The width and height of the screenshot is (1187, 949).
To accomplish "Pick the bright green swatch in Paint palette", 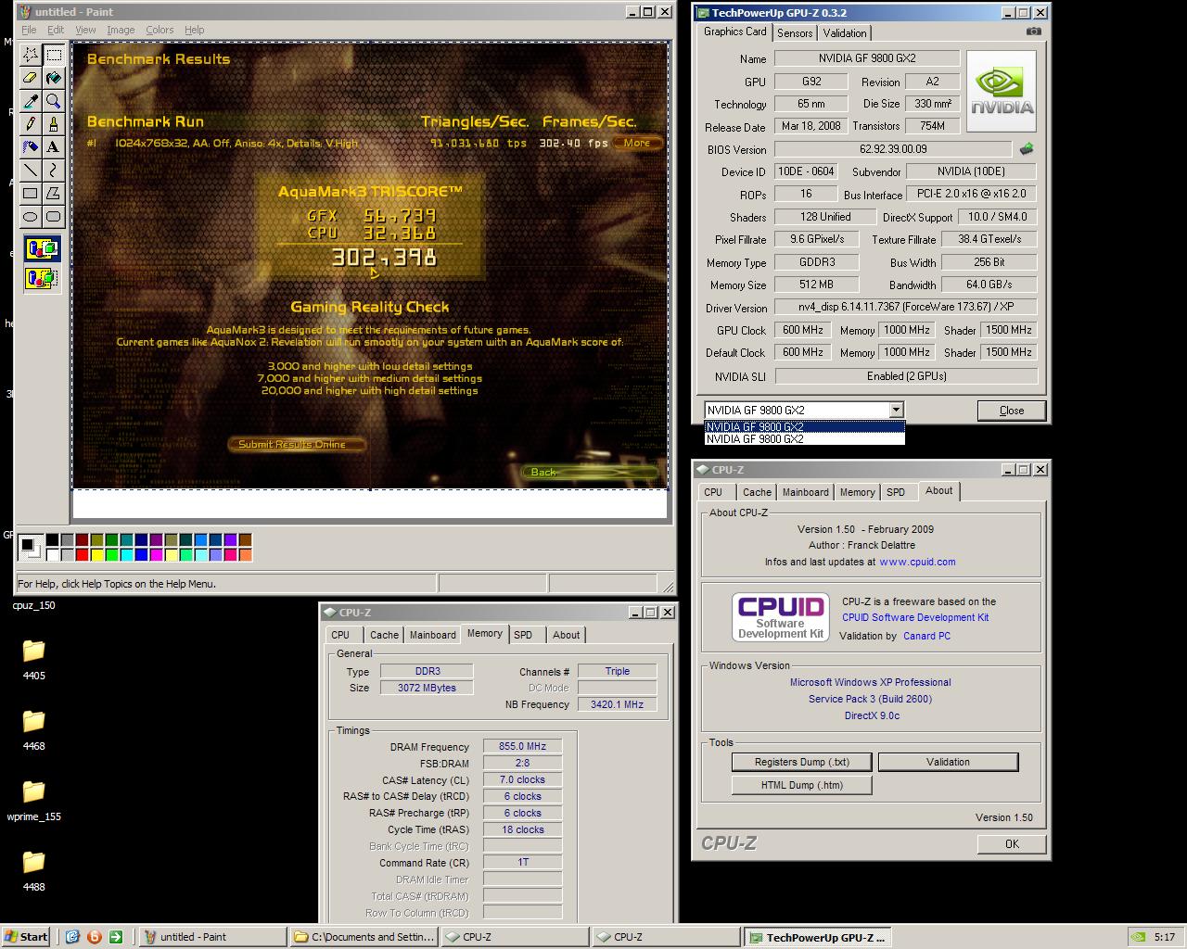I will 112,555.
